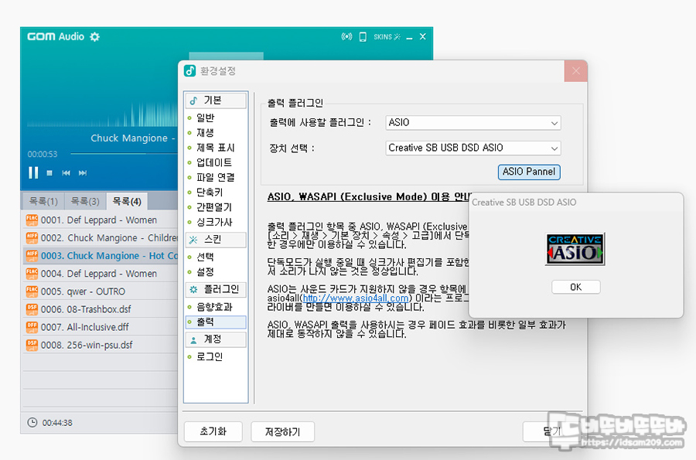The image size is (696, 460).
Task: Click the 초기화 reset button
Action: (x=213, y=431)
